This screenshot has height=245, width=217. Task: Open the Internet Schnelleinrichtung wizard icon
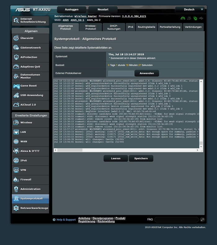point(16,20)
